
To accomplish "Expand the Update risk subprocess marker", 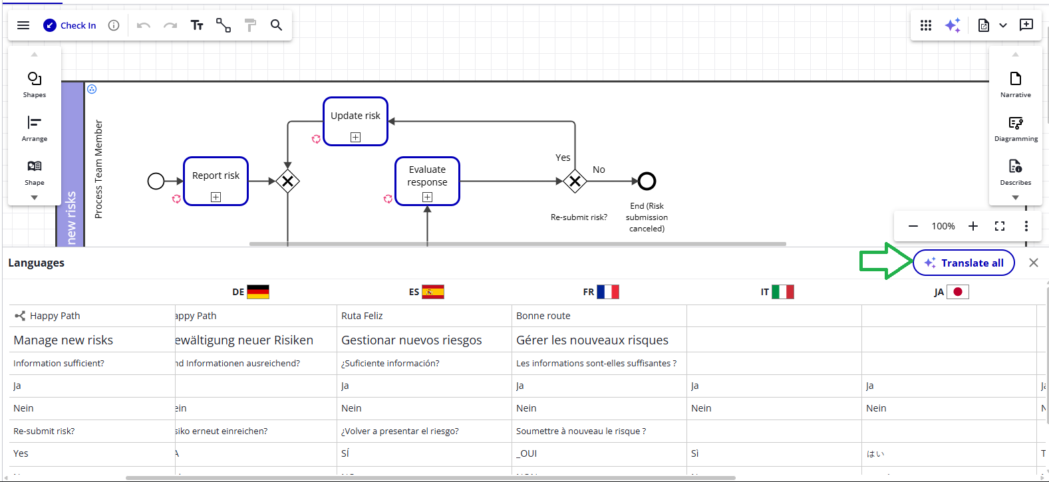I will coord(356,137).
